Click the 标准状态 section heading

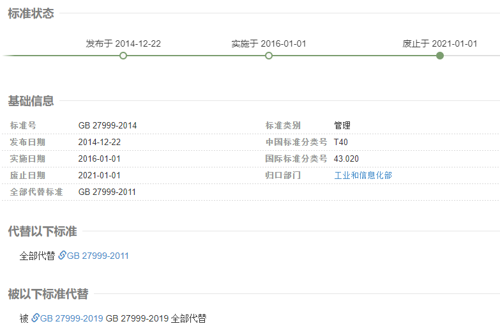tap(31, 13)
